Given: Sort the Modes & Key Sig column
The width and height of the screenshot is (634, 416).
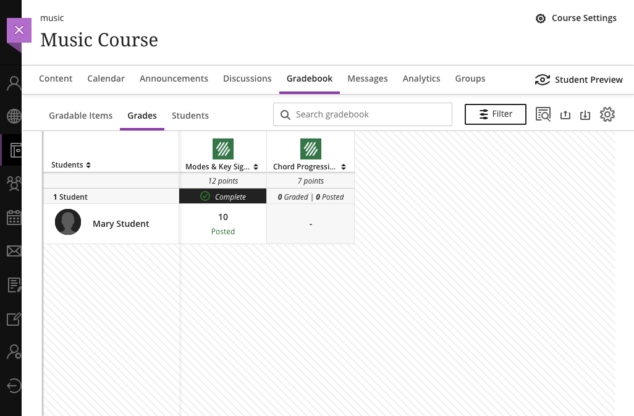Looking at the screenshot, I should pyautogui.click(x=256, y=167).
